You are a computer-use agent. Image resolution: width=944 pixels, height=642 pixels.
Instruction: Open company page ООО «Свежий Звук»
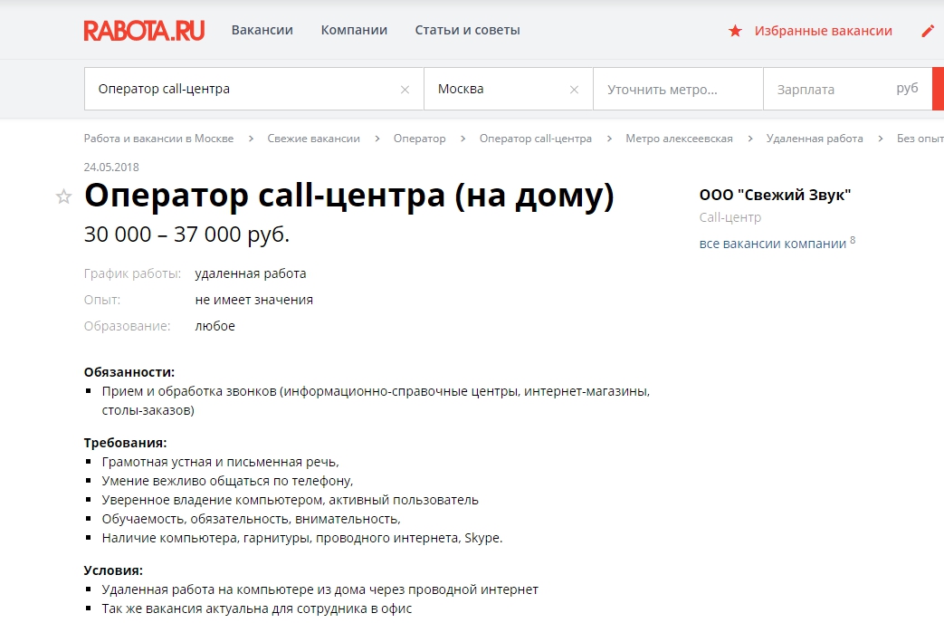pyautogui.click(x=777, y=193)
